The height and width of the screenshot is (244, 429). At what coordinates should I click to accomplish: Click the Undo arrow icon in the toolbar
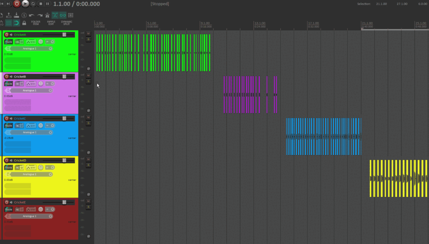click(x=31, y=15)
